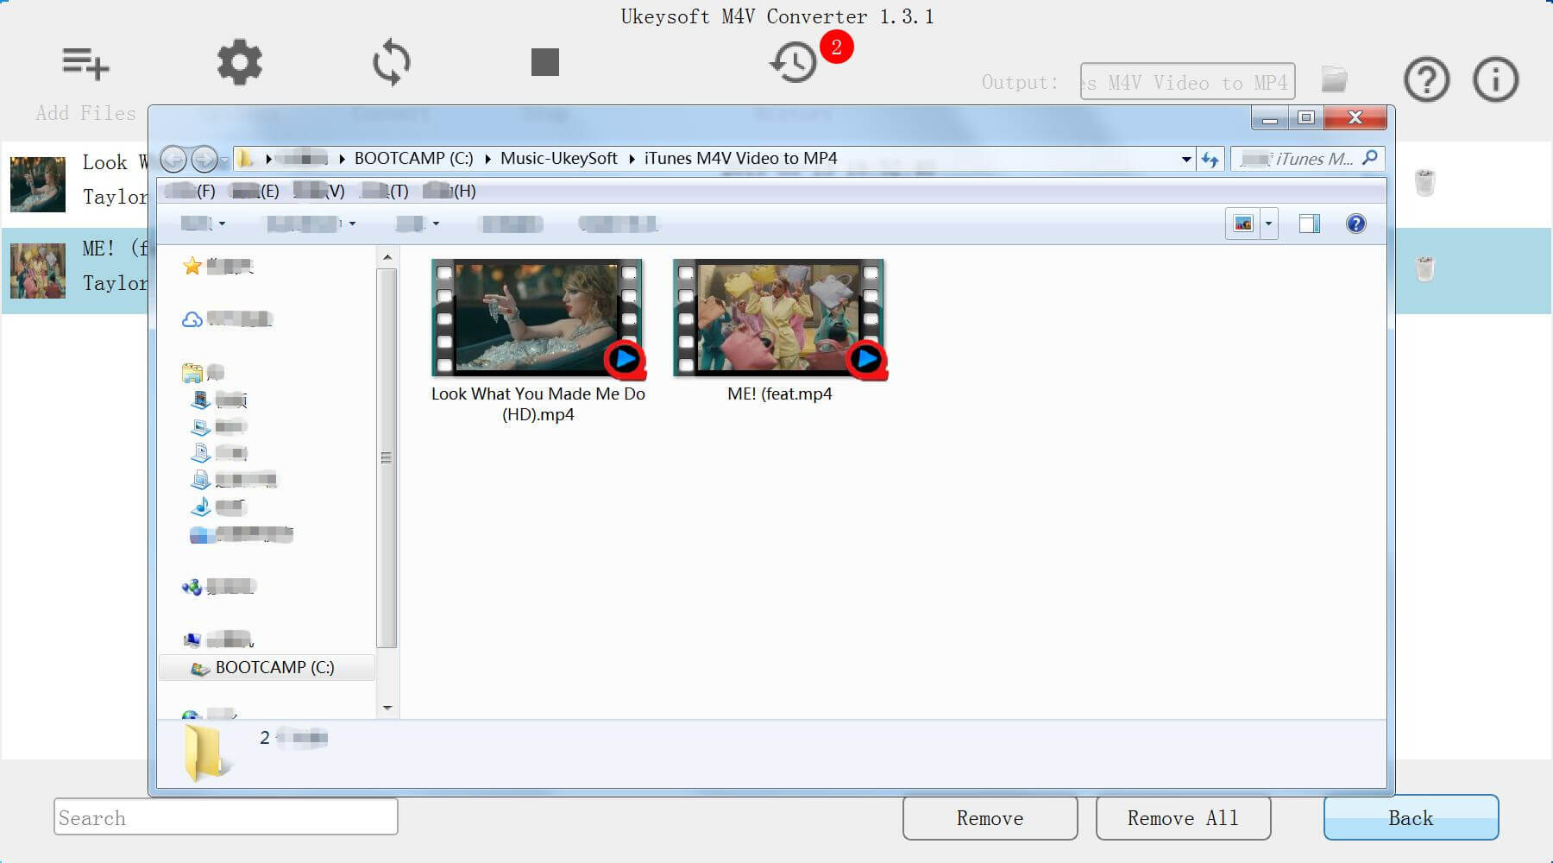This screenshot has height=863, width=1553.
Task: Click the Remove All button
Action: pyautogui.click(x=1183, y=818)
